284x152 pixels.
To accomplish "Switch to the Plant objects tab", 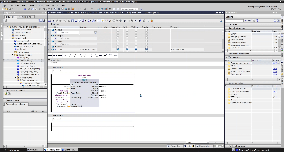I will pyautogui.click(x=25, y=17).
